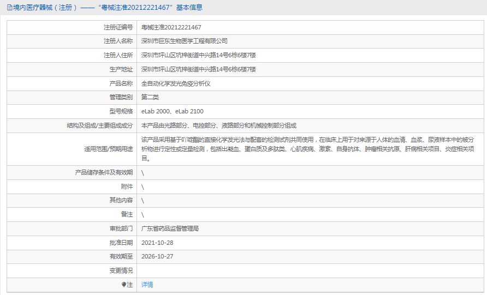Select registration number 粤械注准20212221467 value
This screenshot has height=295, width=487.
171,27
